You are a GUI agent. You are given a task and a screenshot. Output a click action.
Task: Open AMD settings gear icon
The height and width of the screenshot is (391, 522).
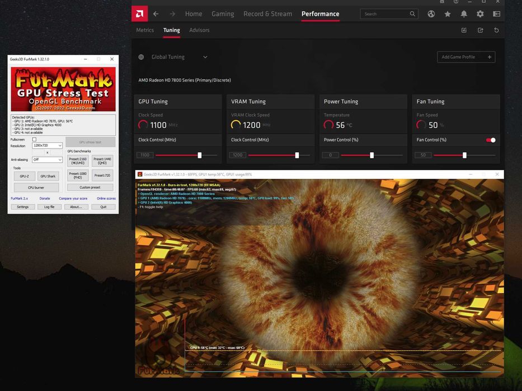(480, 14)
